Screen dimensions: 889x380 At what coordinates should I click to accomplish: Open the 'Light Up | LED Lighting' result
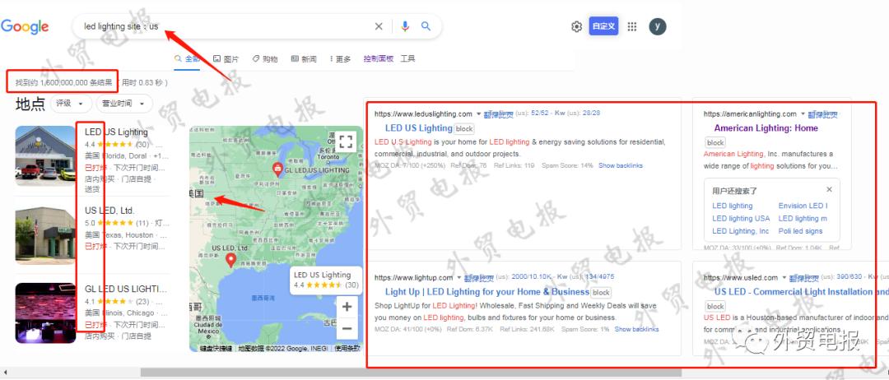click(x=487, y=292)
